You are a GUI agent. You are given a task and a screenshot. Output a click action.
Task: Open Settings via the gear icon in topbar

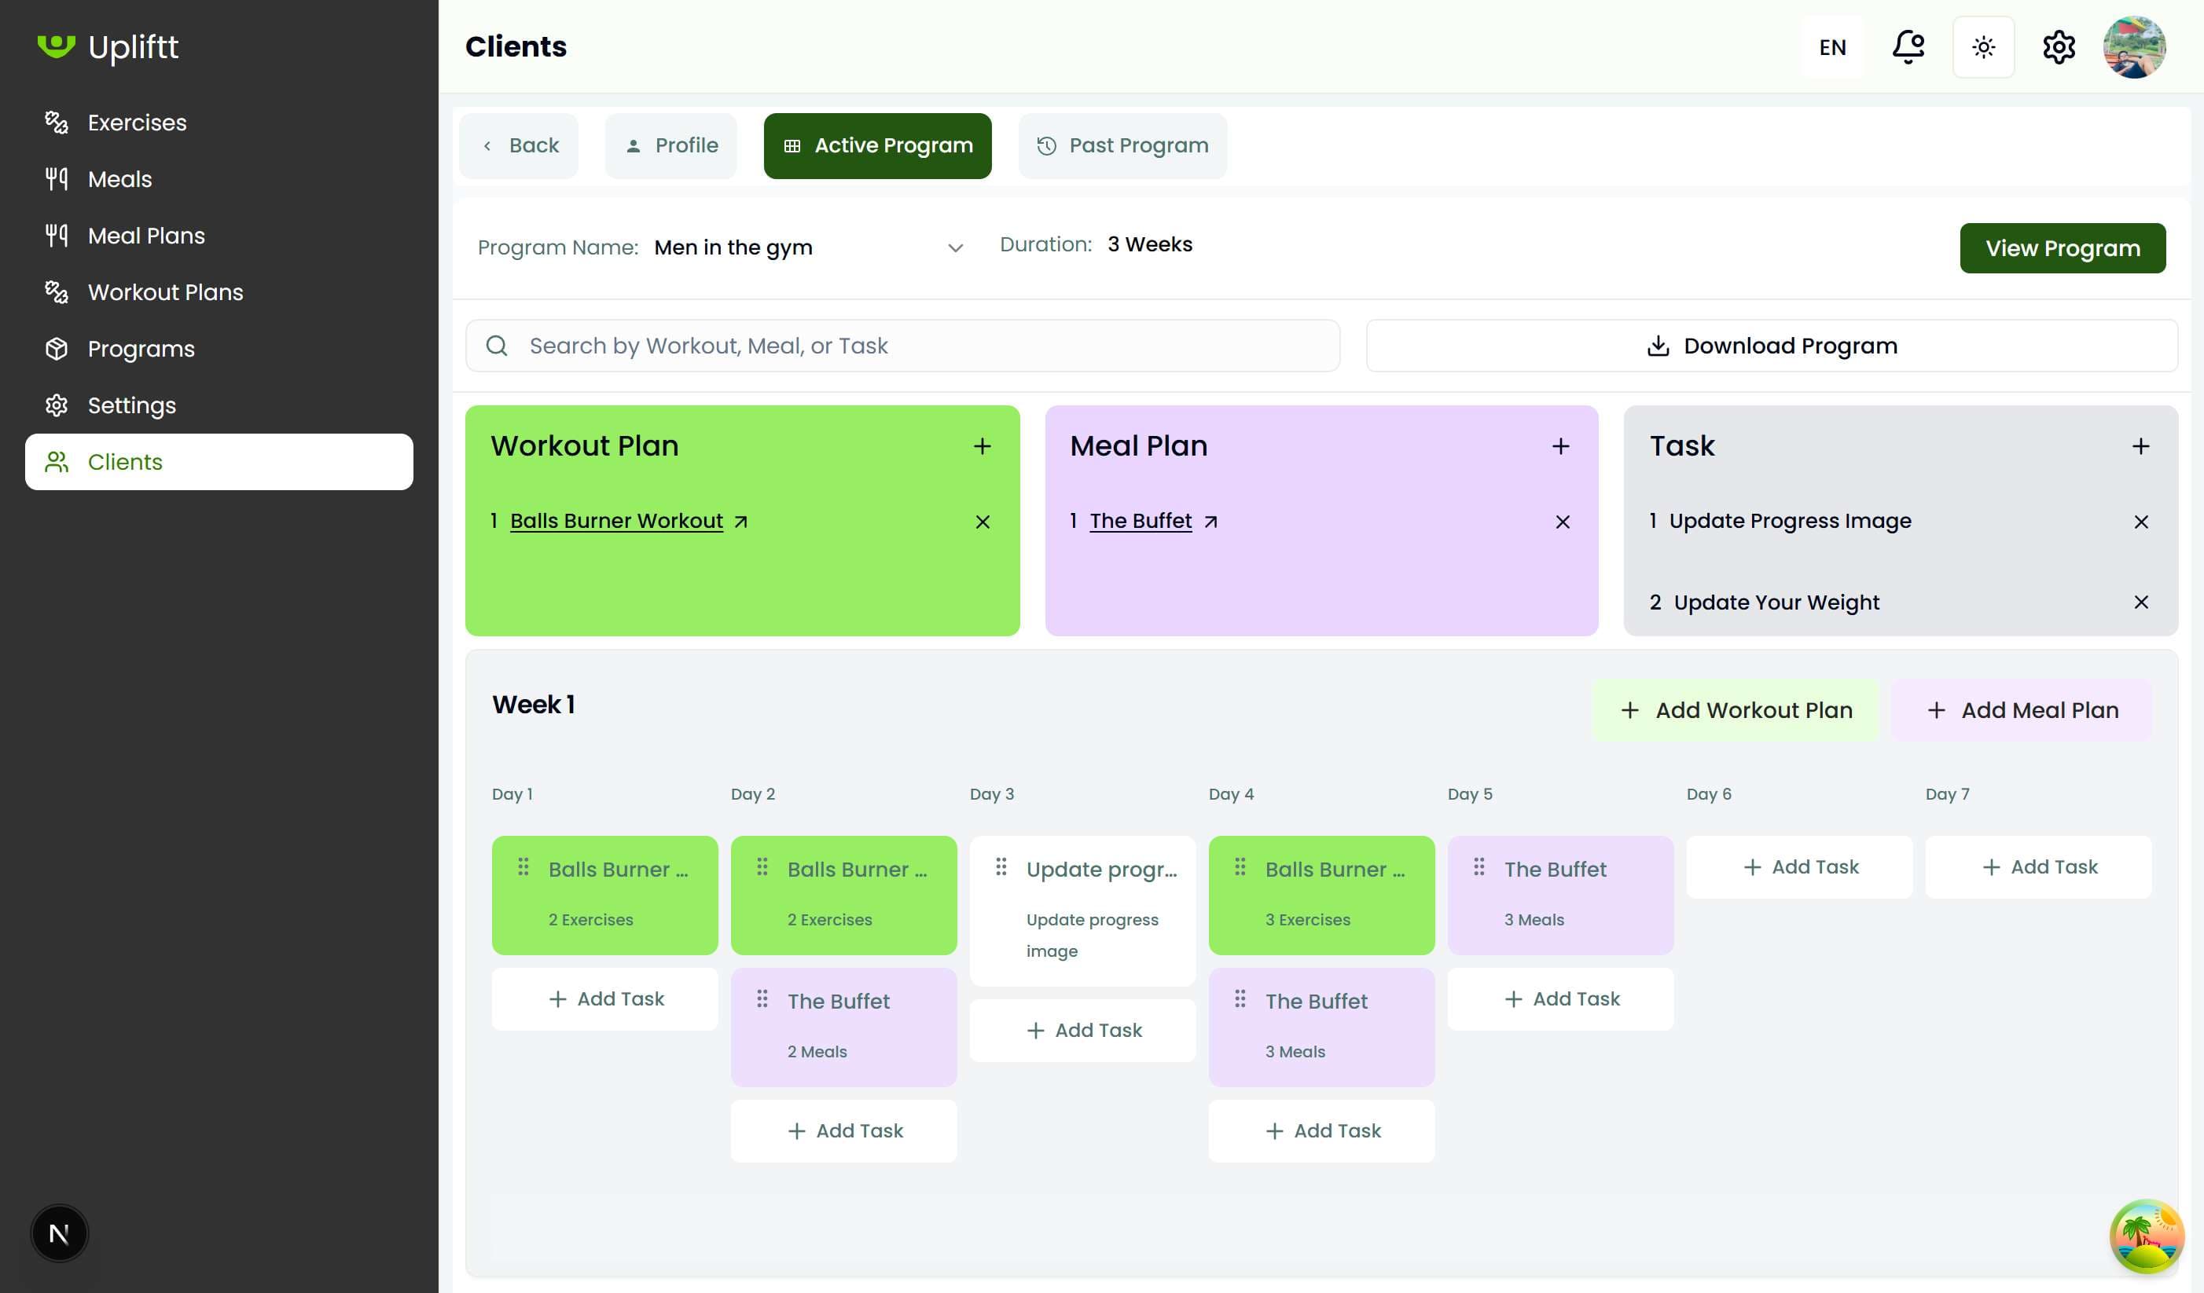2059,46
